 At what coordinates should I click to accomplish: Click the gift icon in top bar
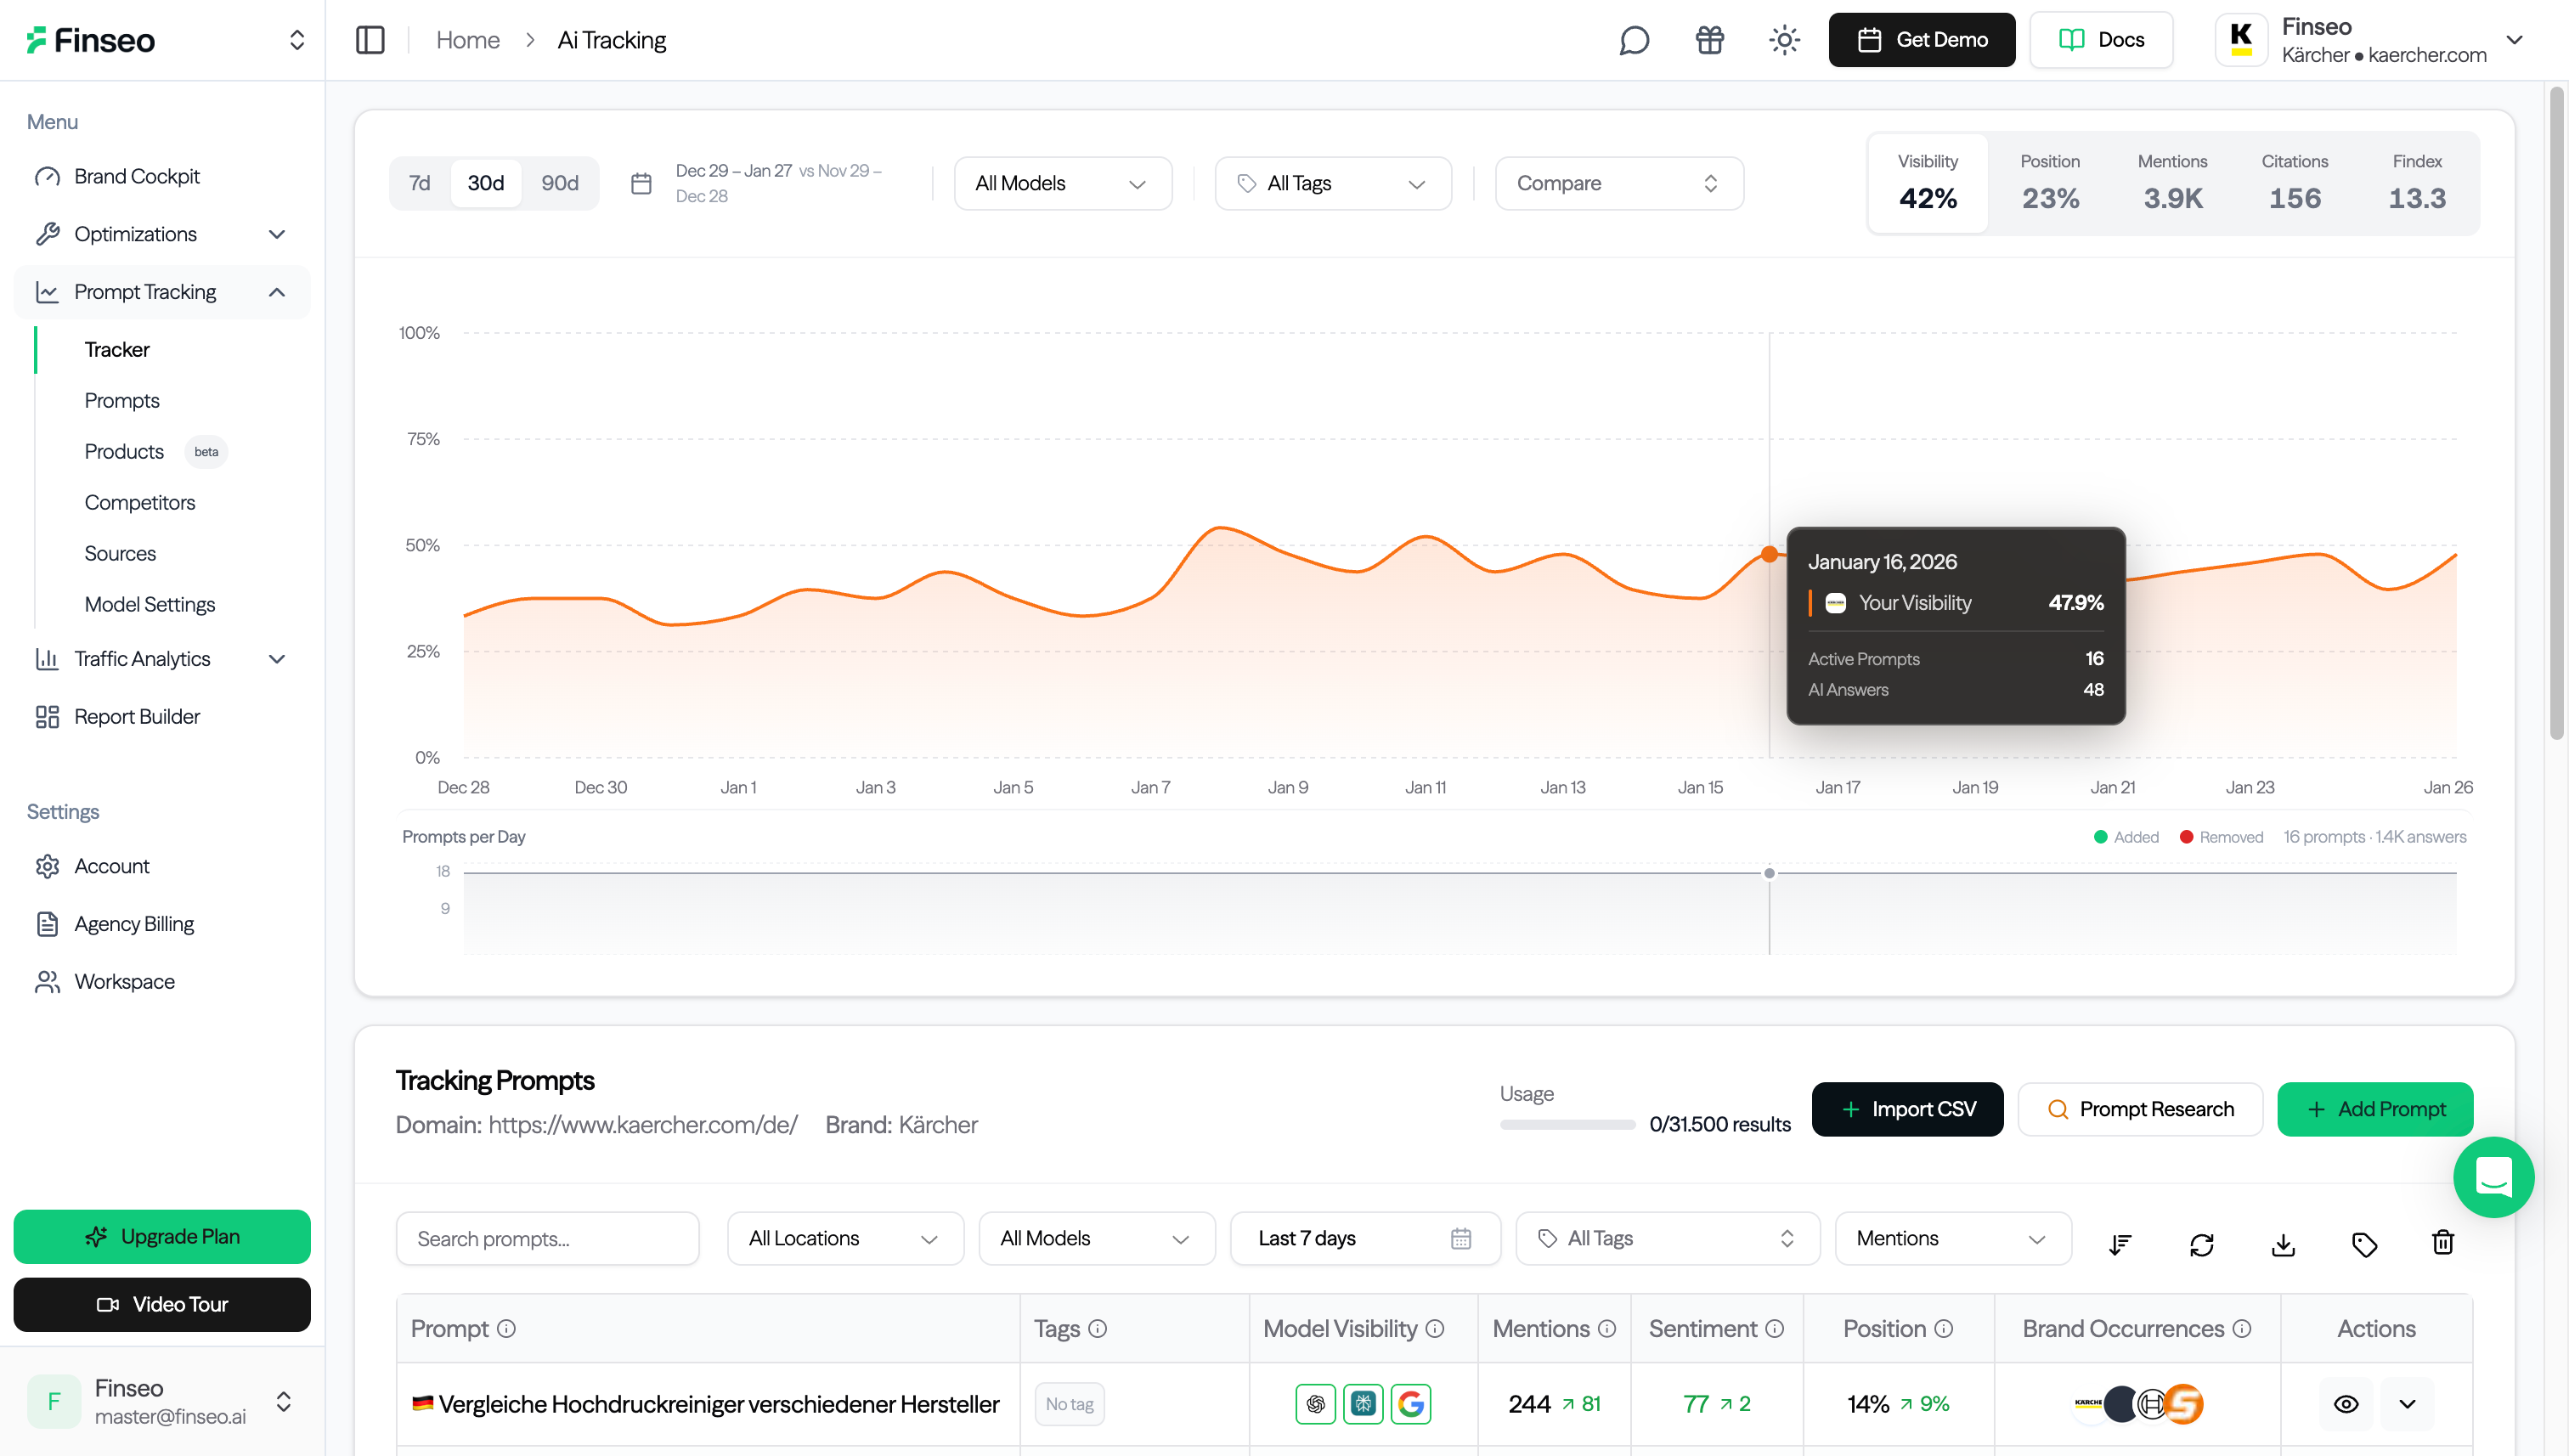point(1709,40)
